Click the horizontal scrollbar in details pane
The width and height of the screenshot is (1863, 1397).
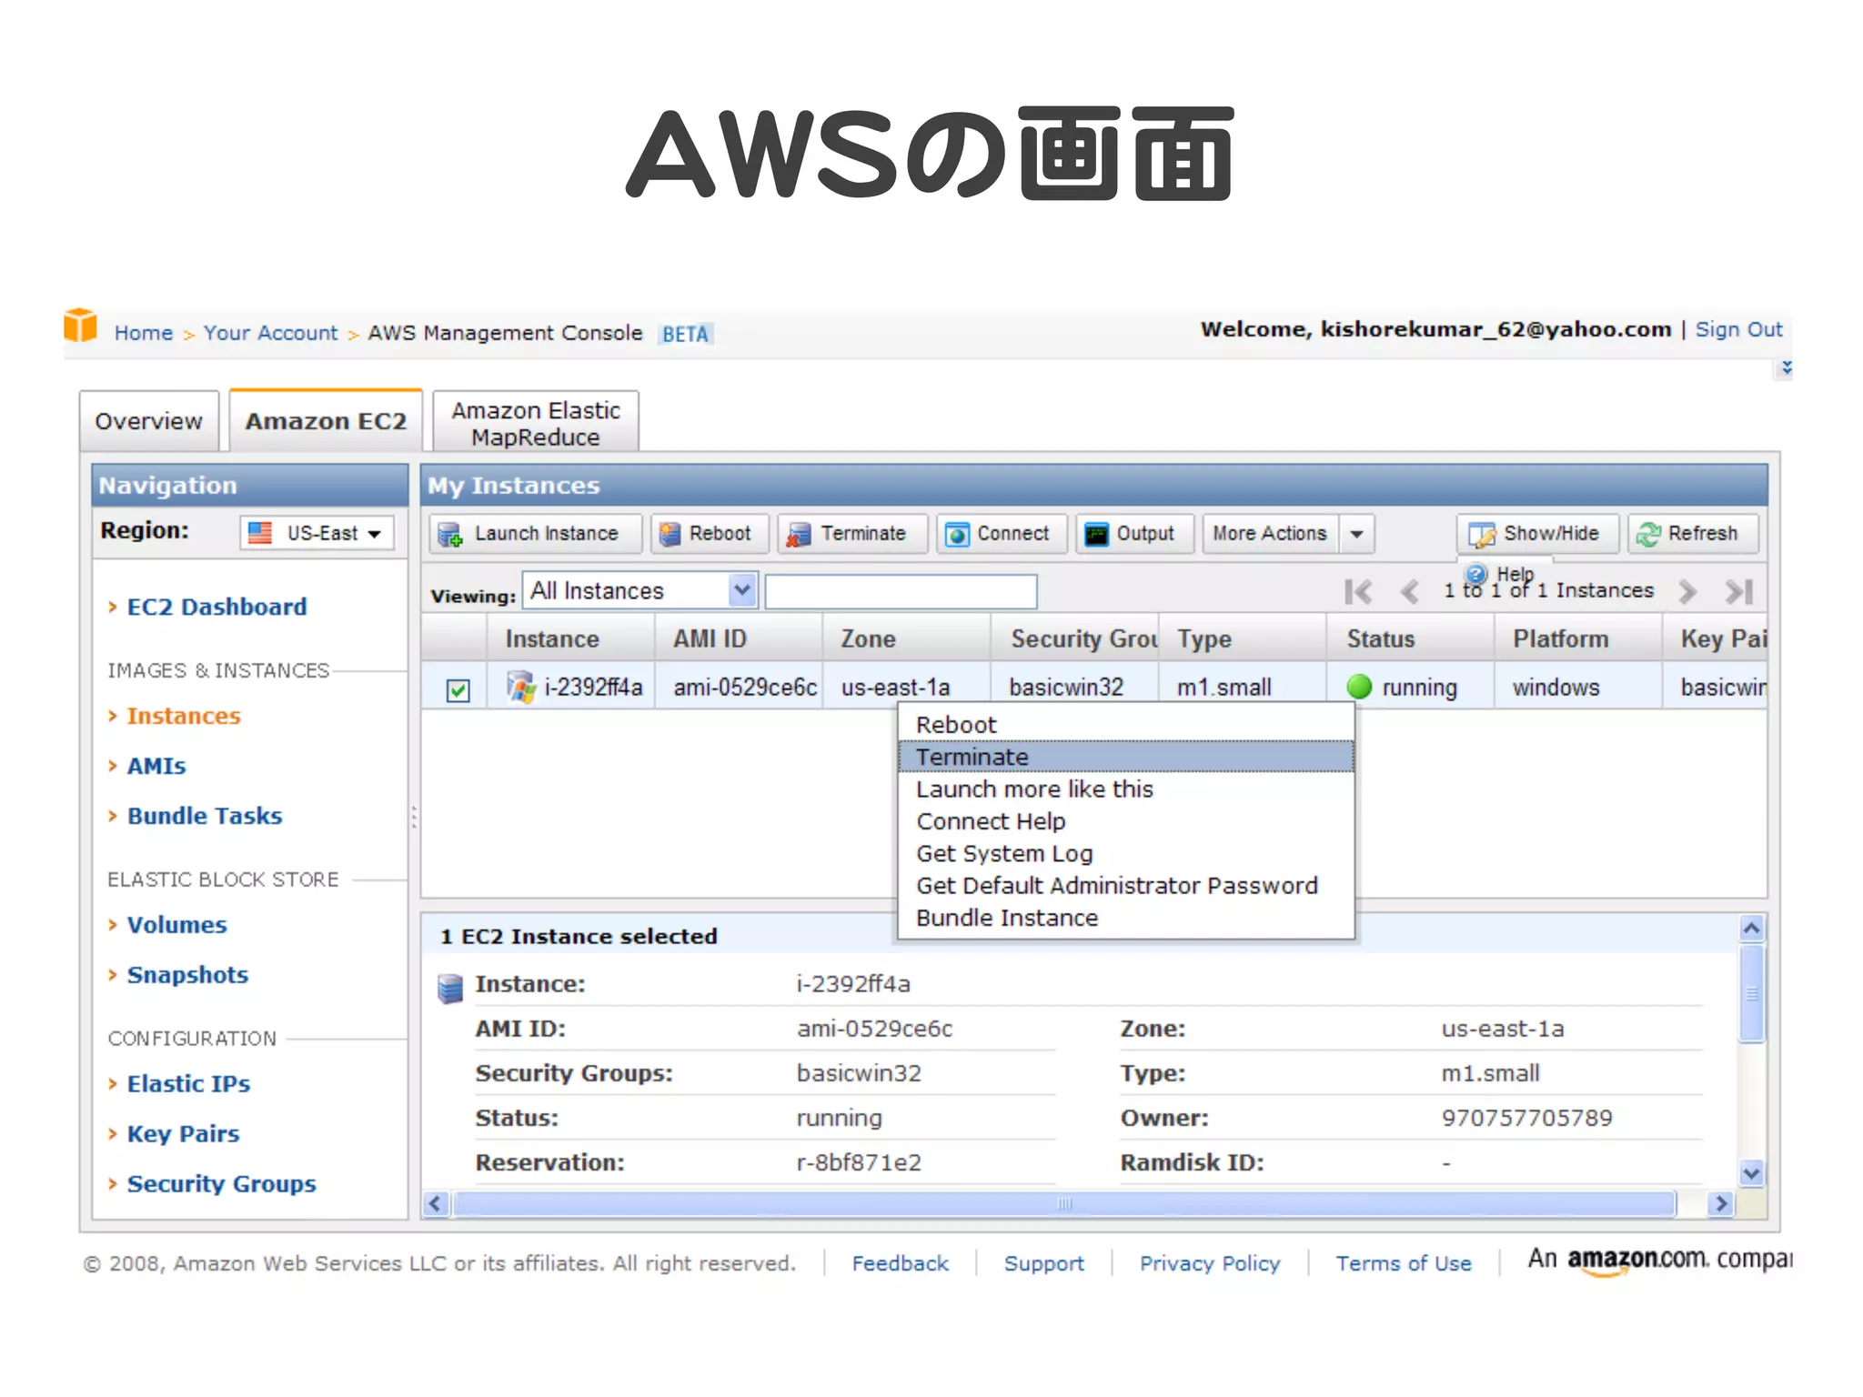coord(1064,1204)
